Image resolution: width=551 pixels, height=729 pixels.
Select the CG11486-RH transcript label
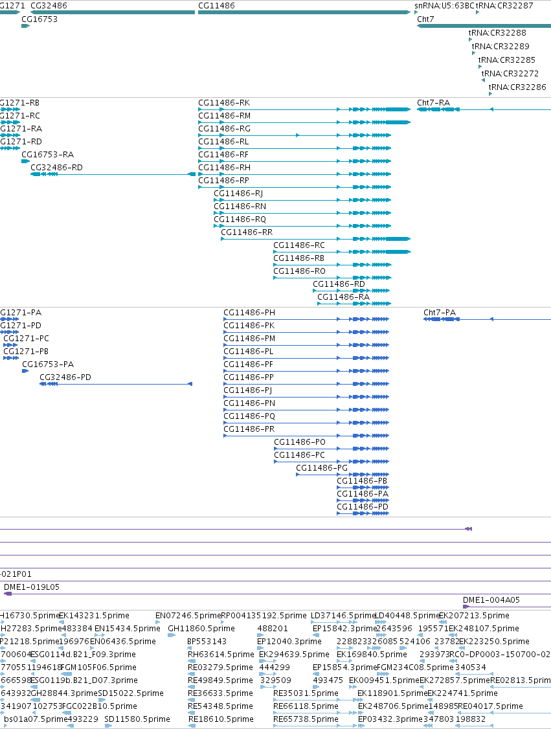coord(225,168)
